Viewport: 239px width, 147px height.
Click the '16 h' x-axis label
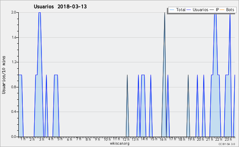pyautogui.click(x=163, y=139)
